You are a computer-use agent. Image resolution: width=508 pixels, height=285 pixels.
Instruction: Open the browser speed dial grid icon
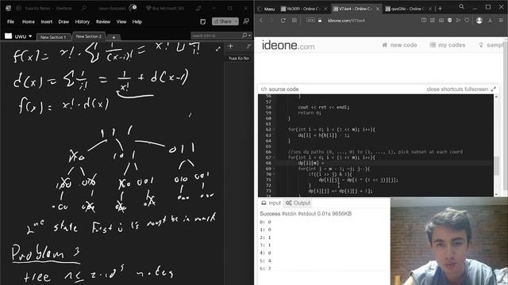tap(294, 21)
